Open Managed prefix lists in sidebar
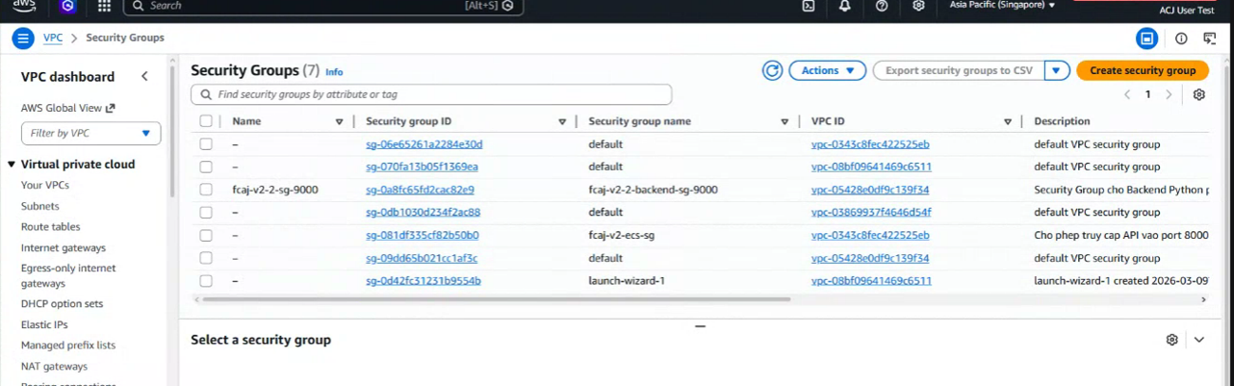 tap(68, 345)
